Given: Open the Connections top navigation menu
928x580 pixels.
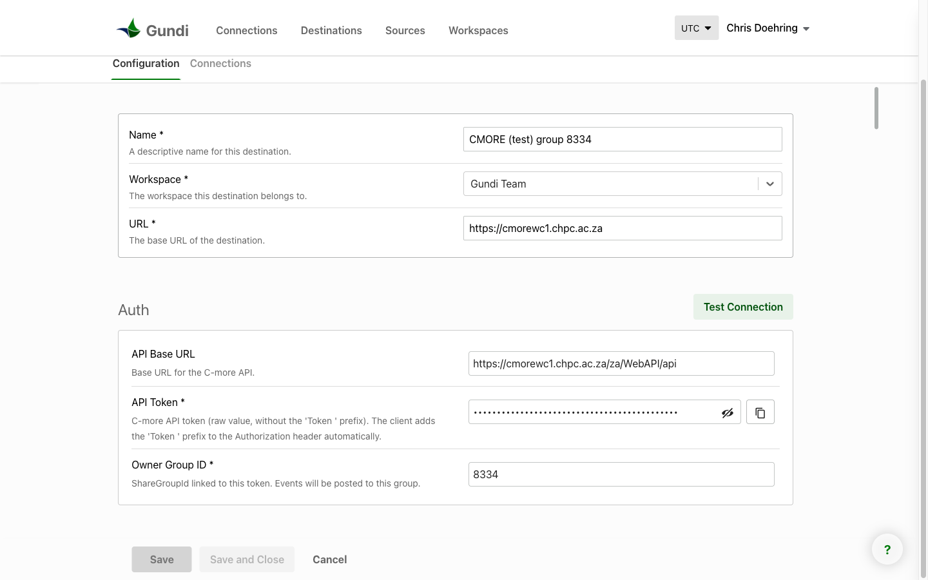Looking at the screenshot, I should 247,30.
